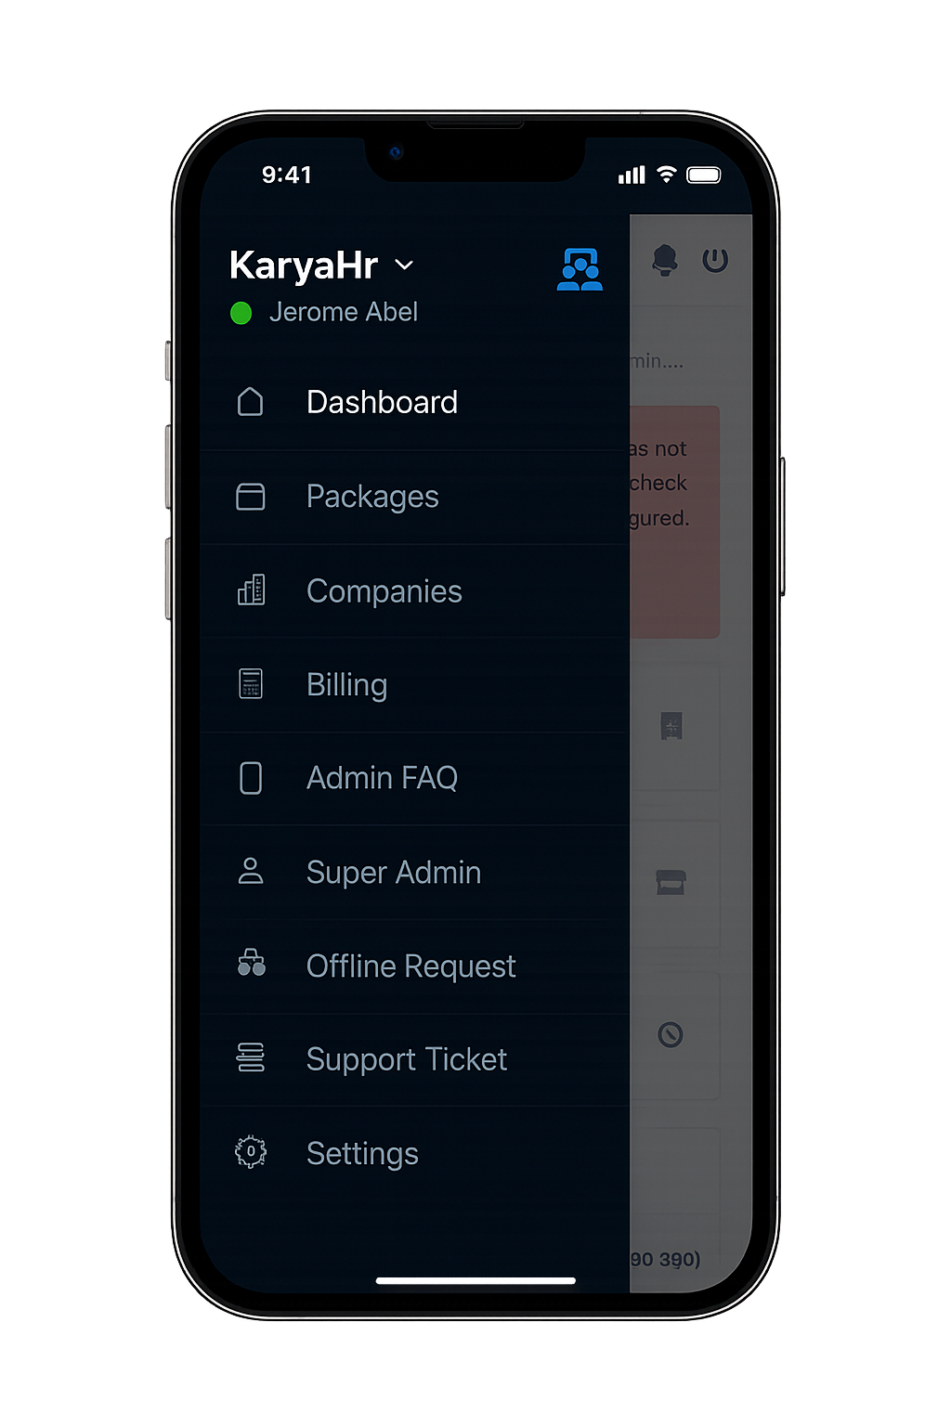Click the green online status dot

tap(241, 314)
